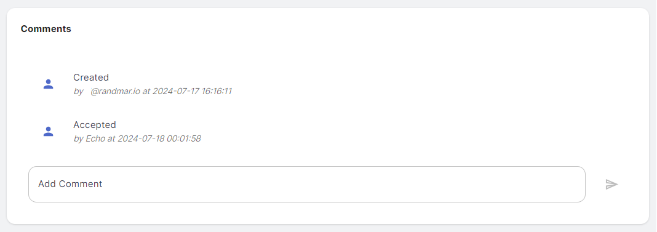Screen dimensions: 657x232
Task: Click the user avatar beside the Created entry
Action: pos(48,84)
